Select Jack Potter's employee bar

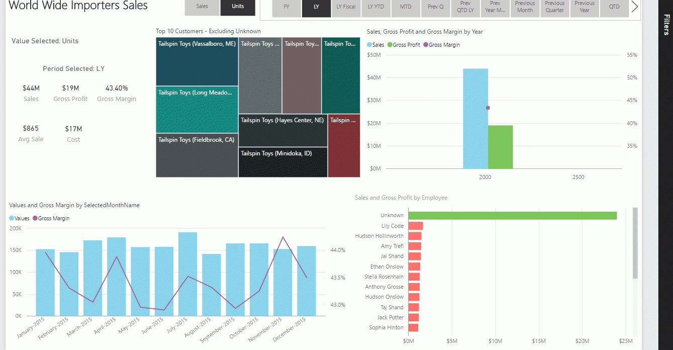[414, 317]
